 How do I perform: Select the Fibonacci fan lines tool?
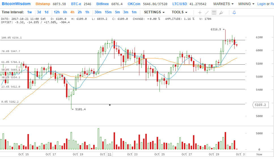pos(221,12)
